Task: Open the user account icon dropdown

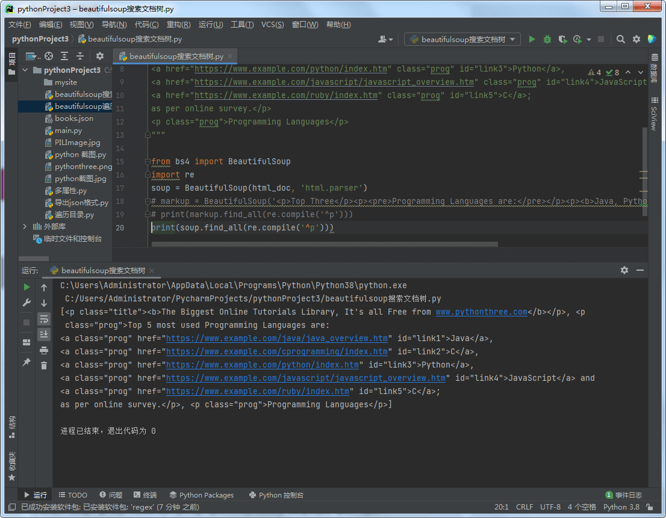Action: tap(385, 40)
